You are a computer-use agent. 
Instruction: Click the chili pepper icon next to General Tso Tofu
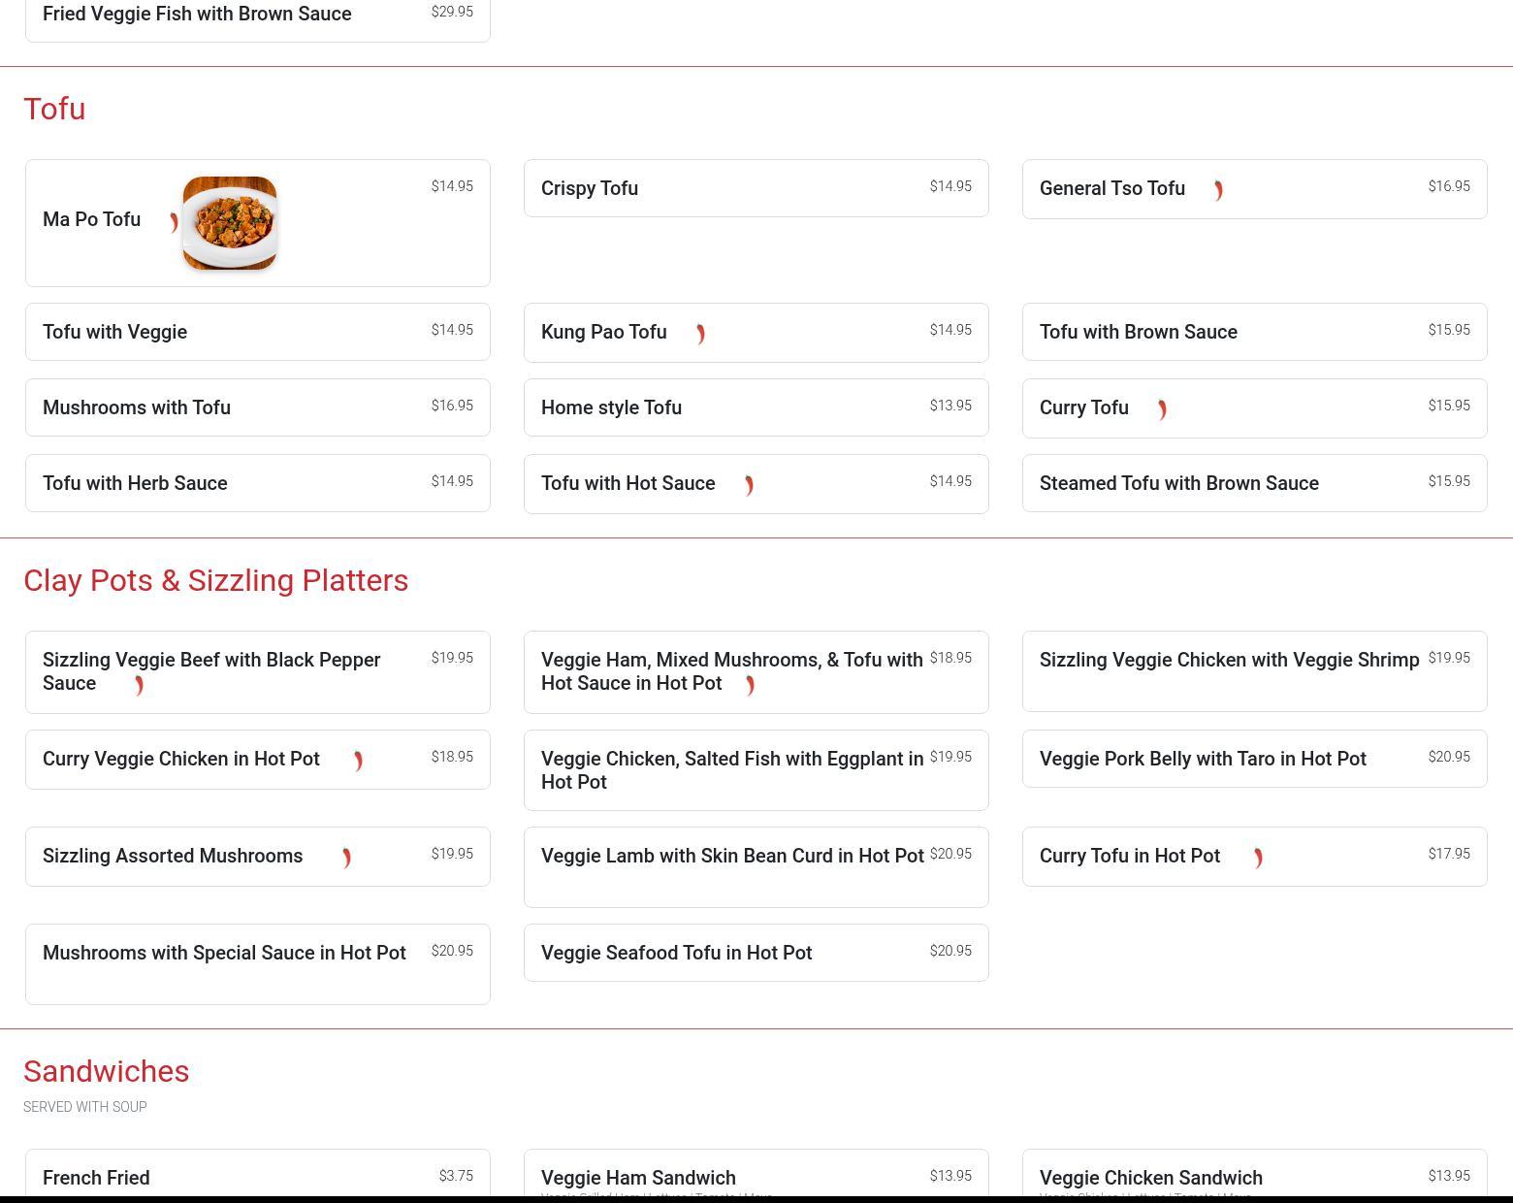pos(1218,190)
